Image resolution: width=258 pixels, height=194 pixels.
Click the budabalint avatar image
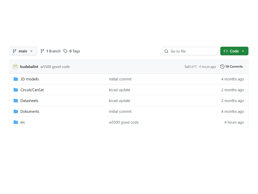pos(15,67)
